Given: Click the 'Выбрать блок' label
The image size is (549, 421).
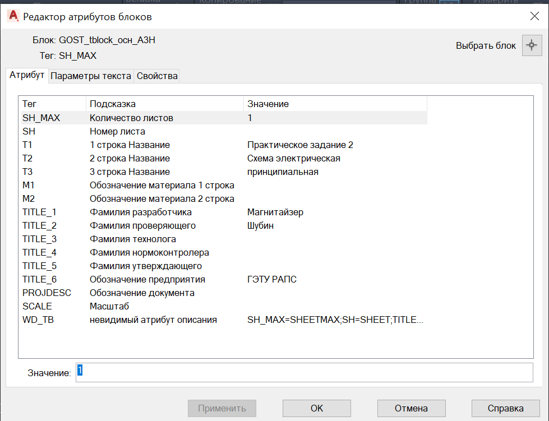Looking at the screenshot, I should (x=486, y=45).
